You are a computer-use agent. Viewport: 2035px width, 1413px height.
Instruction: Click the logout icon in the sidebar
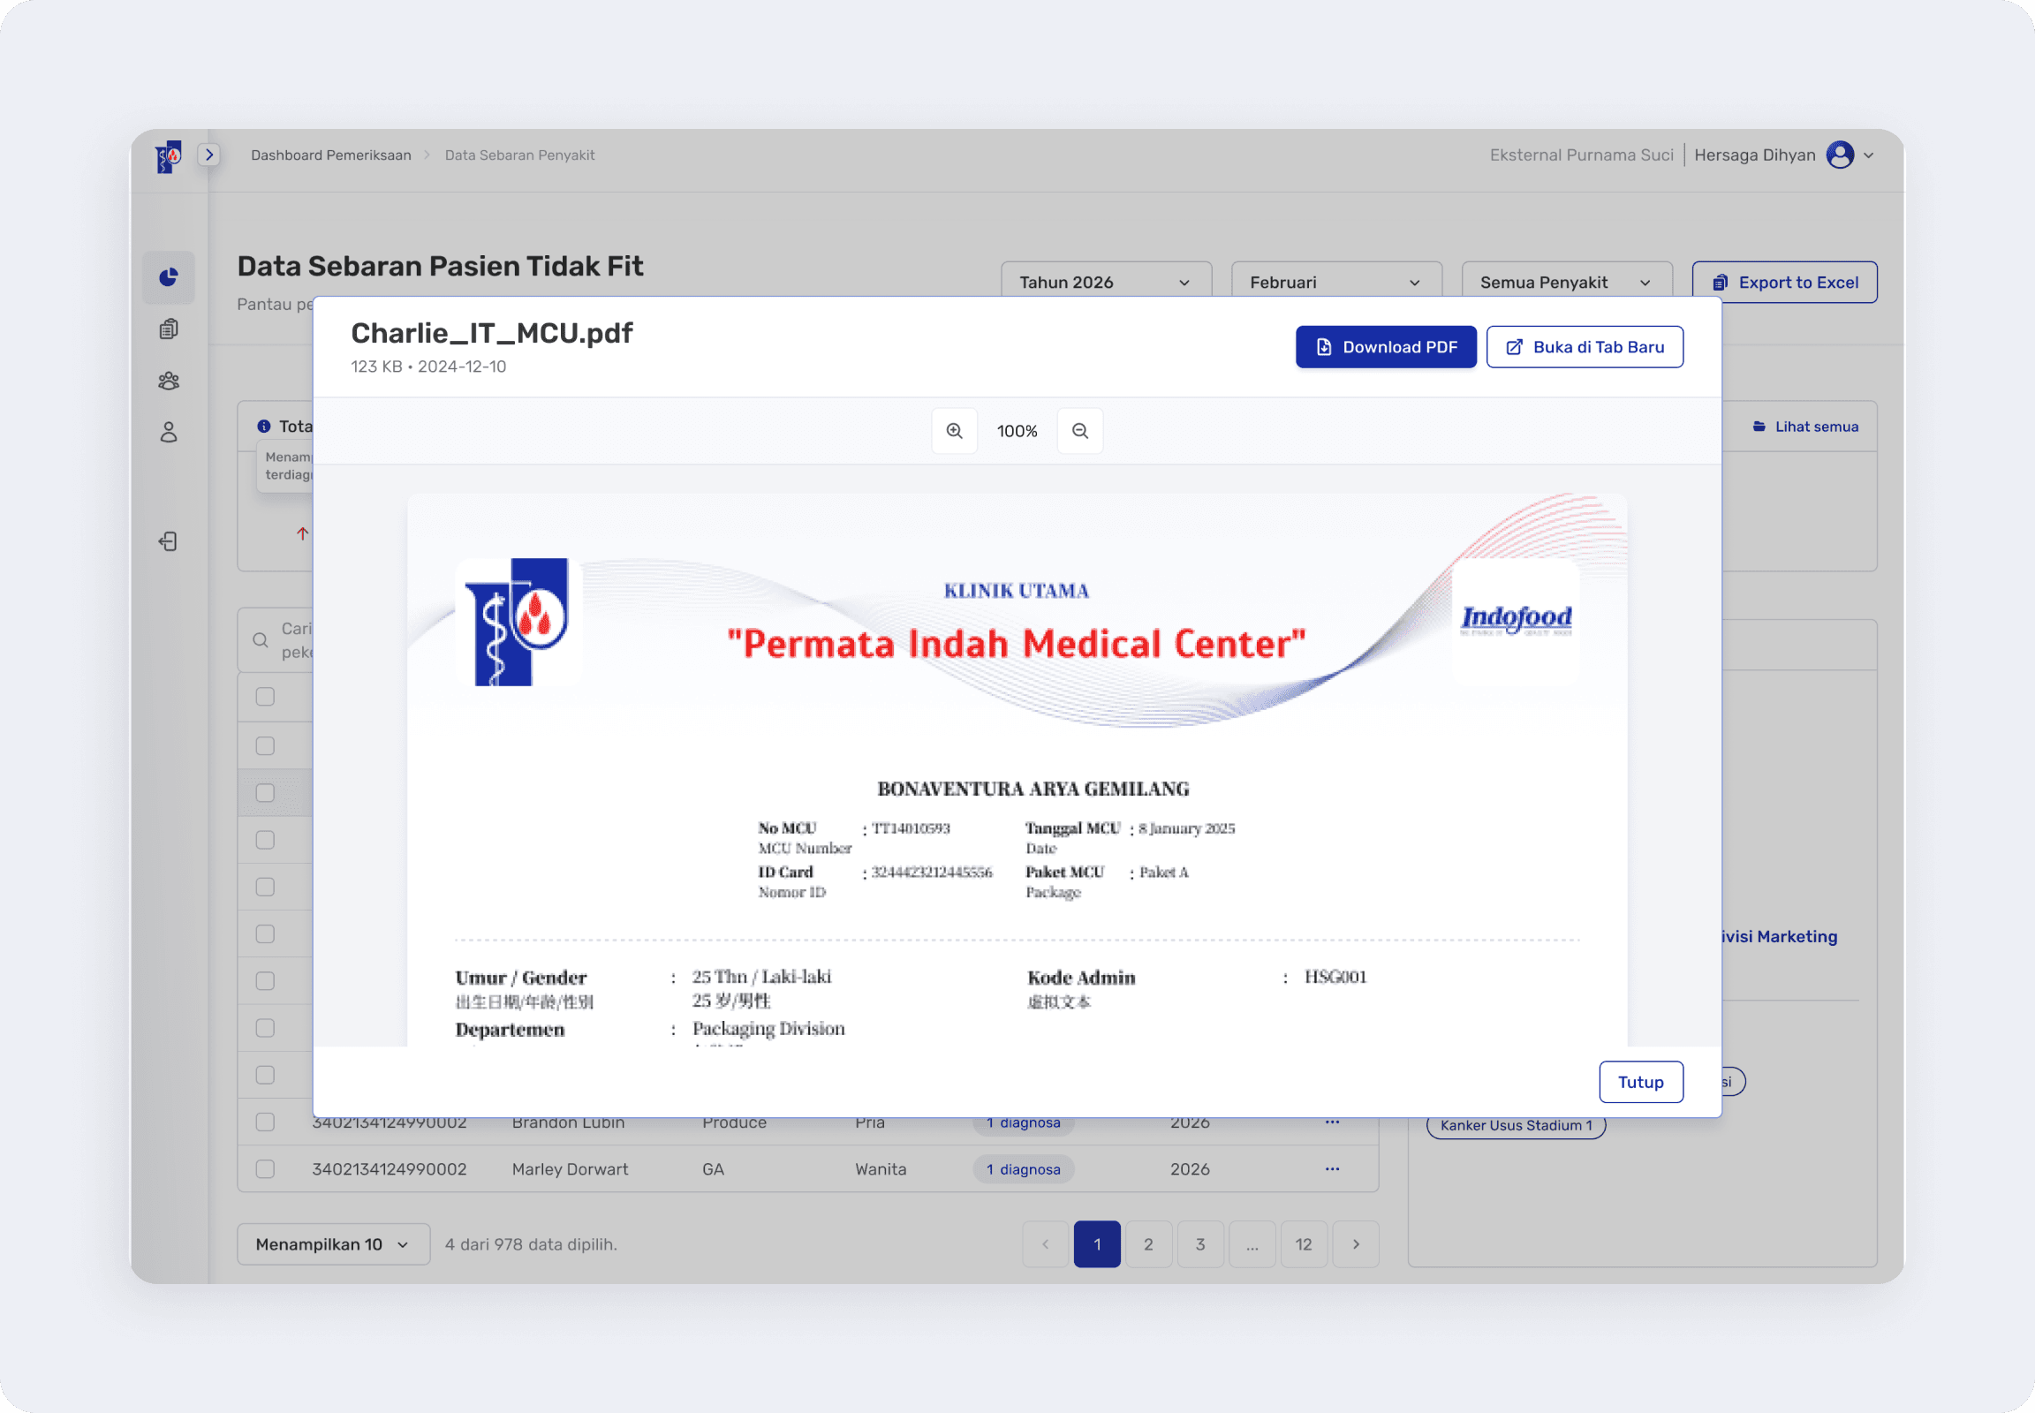(x=168, y=541)
